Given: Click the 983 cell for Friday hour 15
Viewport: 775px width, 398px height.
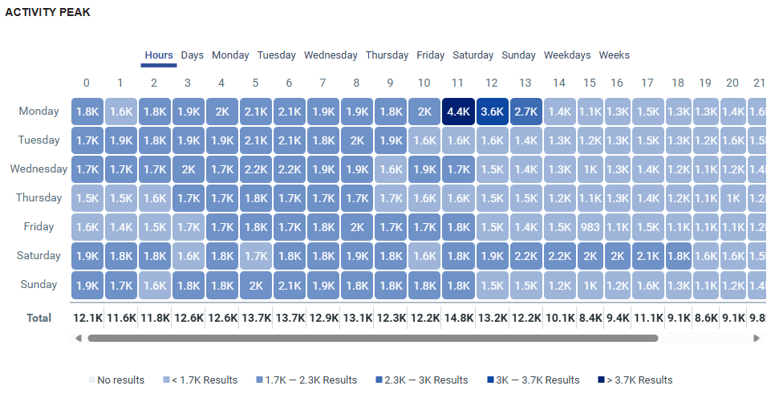Looking at the screenshot, I should (590, 227).
